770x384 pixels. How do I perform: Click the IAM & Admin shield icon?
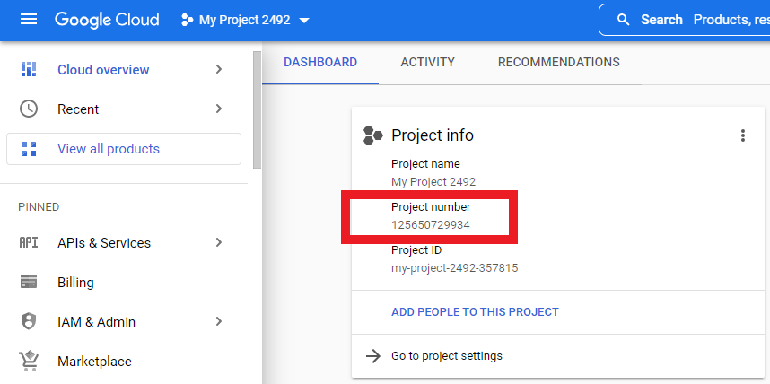[x=29, y=321]
